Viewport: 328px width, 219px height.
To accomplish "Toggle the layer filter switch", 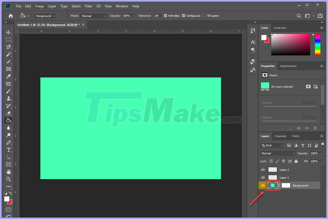I will (323, 145).
